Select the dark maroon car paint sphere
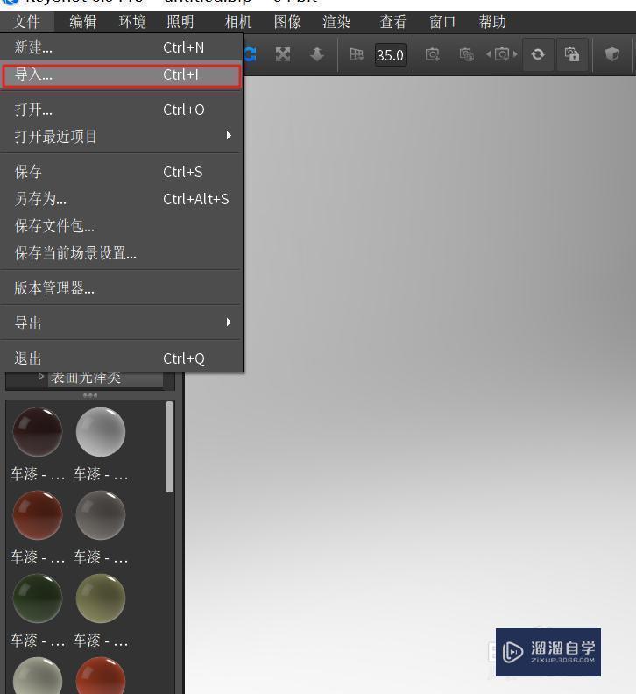 [37, 431]
